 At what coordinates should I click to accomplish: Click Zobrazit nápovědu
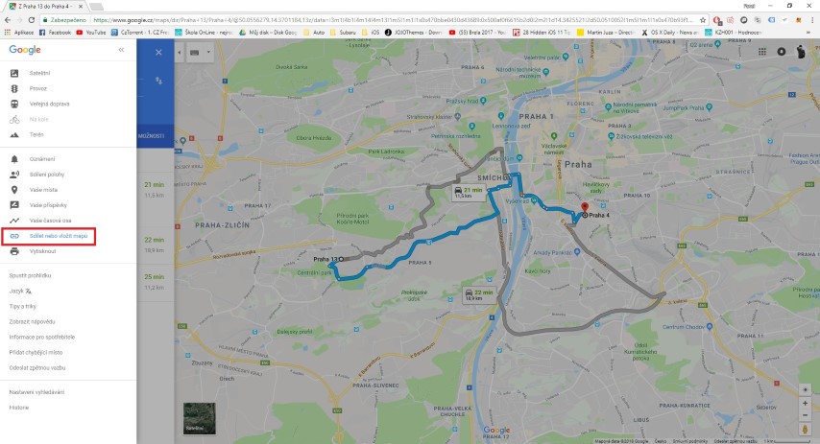pyautogui.click(x=32, y=322)
